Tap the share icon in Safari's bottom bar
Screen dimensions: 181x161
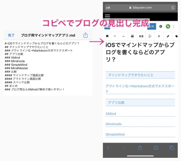pyautogui.click(x=140, y=148)
